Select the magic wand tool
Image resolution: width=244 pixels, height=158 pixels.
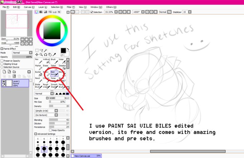click(46, 50)
